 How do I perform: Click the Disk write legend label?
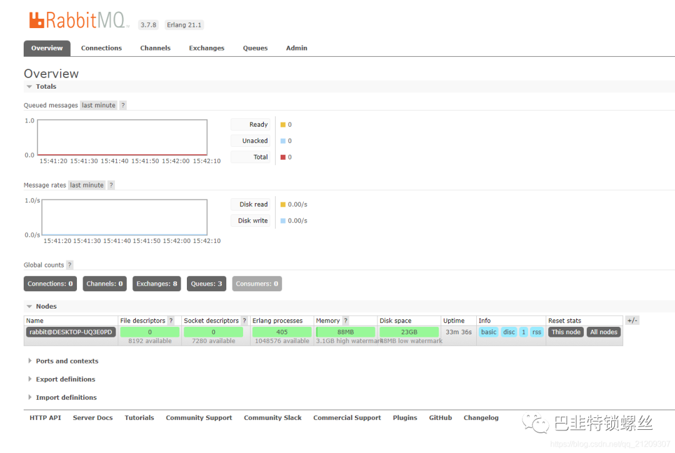click(251, 221)
